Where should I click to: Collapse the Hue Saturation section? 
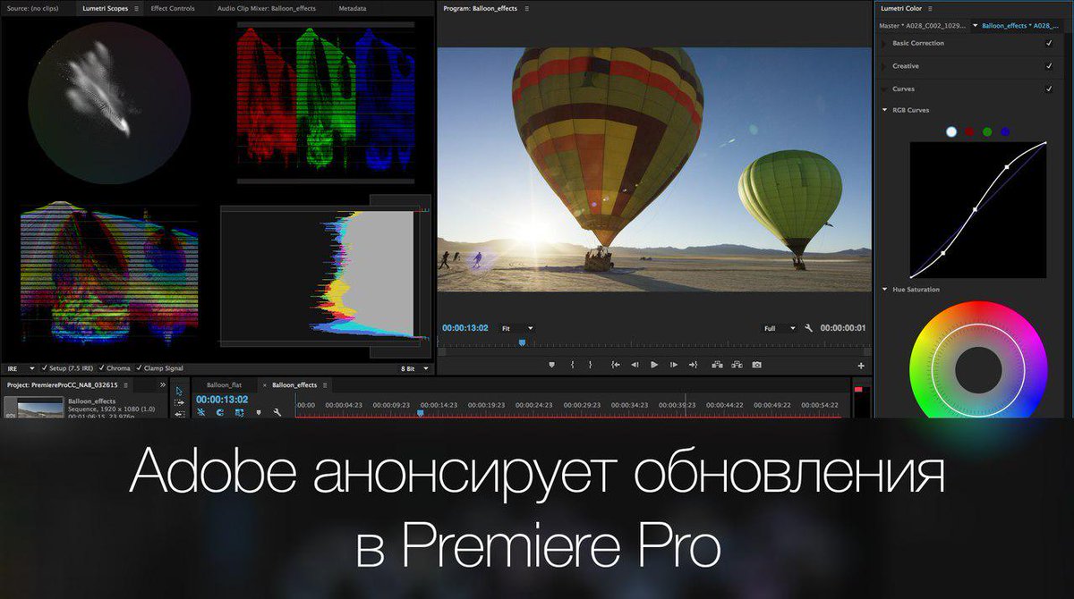[884, 290]
